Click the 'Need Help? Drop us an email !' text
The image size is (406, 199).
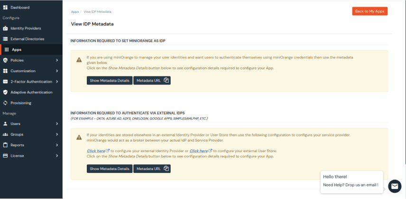coord(351,185)
